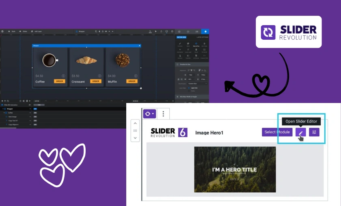This screenshot has width=341, height=206.
Task: Open the navigation options crosshair tab
Action: pos(188,32)
